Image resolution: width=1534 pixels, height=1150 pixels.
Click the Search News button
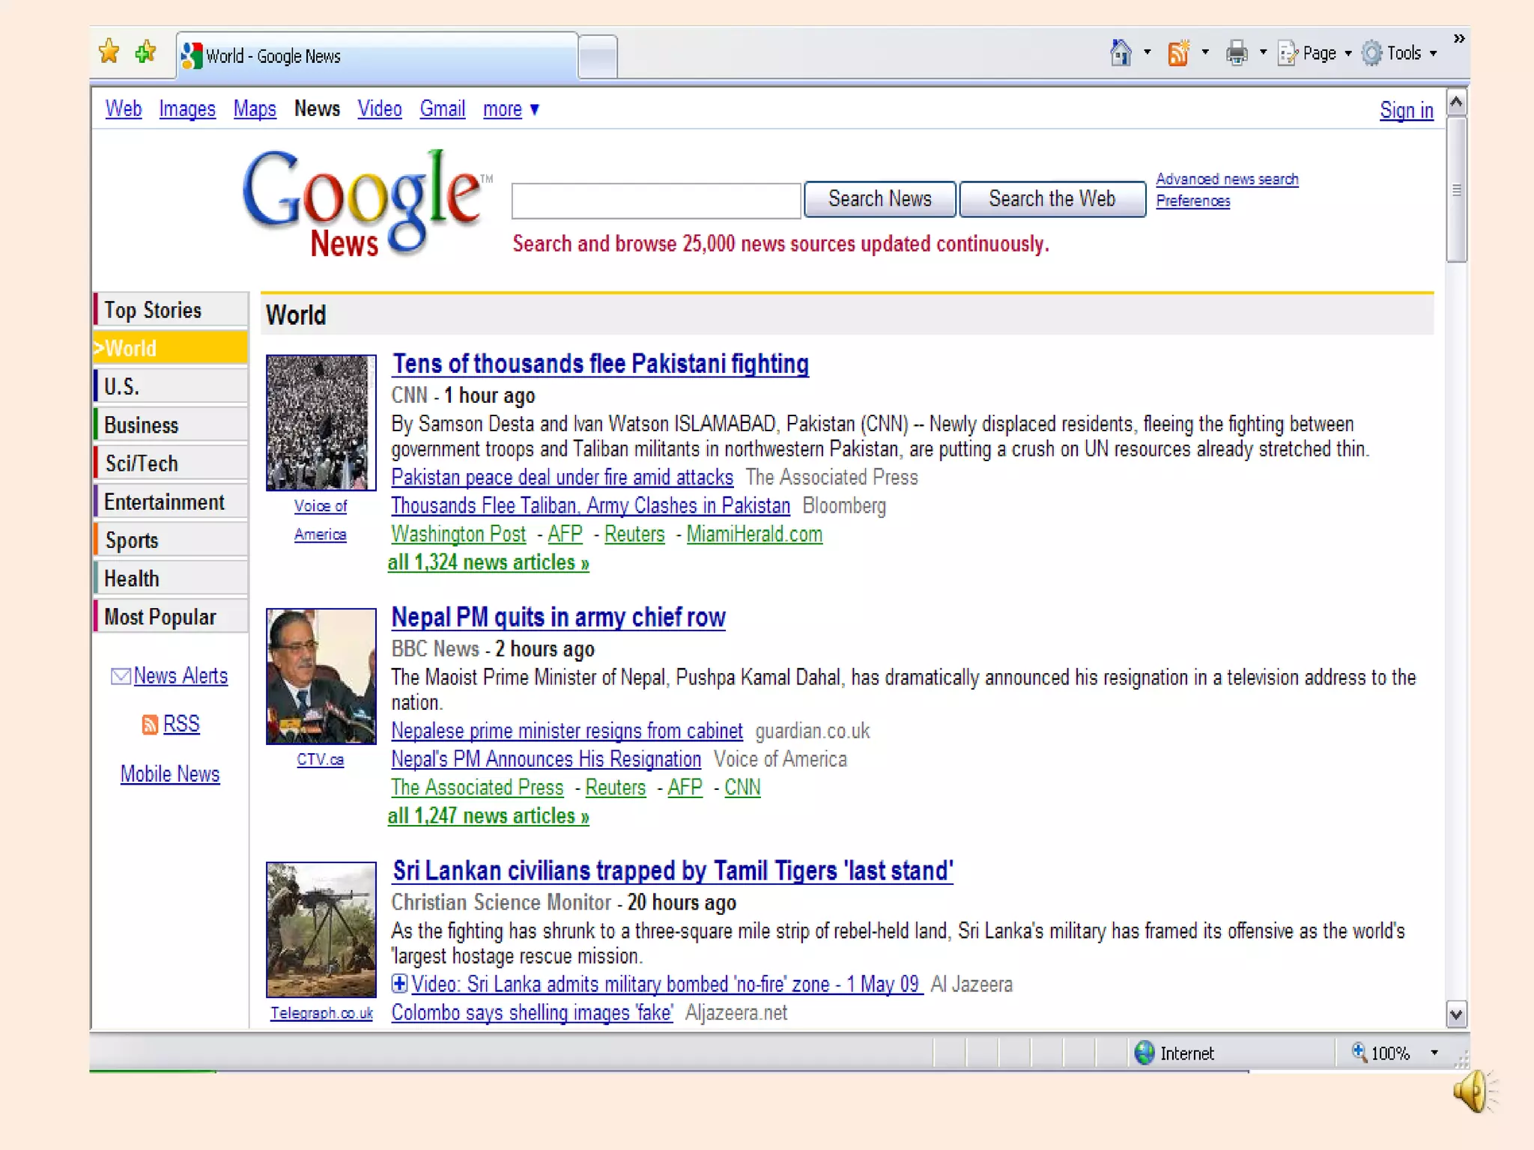pos(879,199)
